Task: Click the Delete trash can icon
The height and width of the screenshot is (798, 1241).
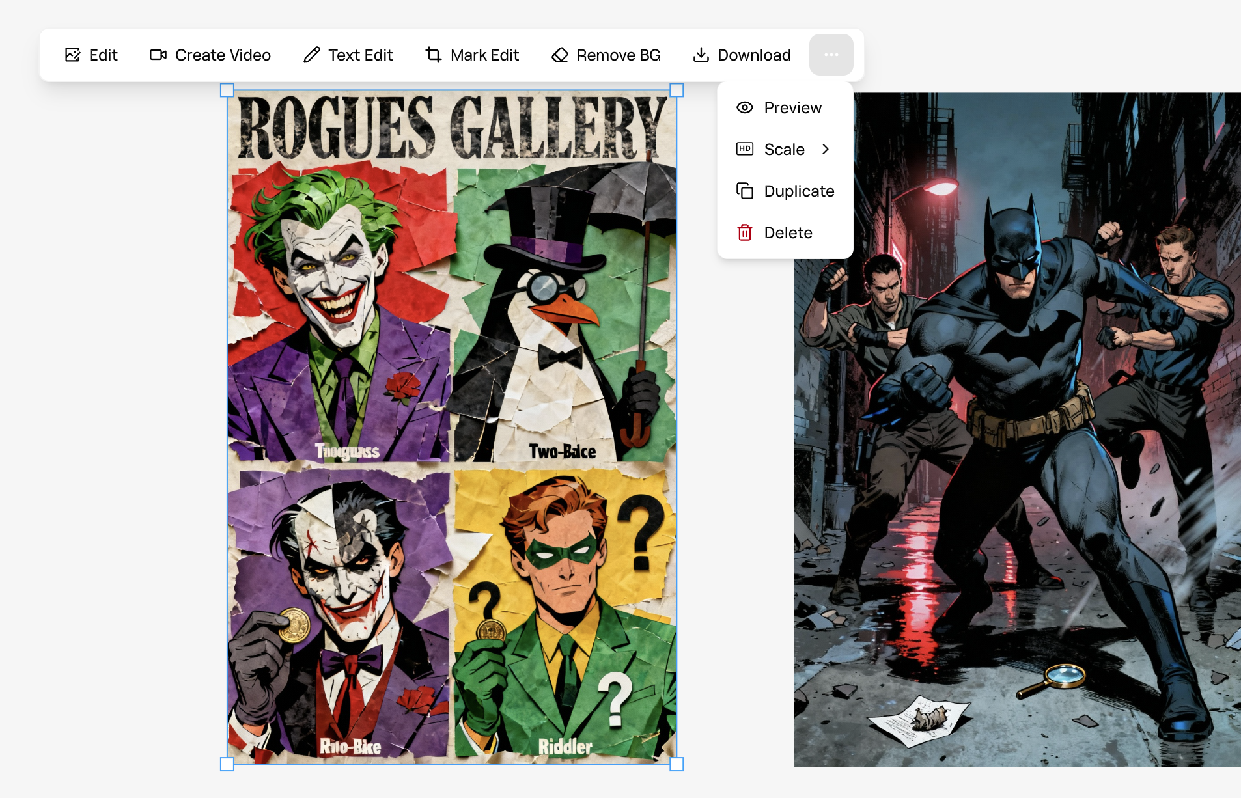Action: (x=745, y=233)
